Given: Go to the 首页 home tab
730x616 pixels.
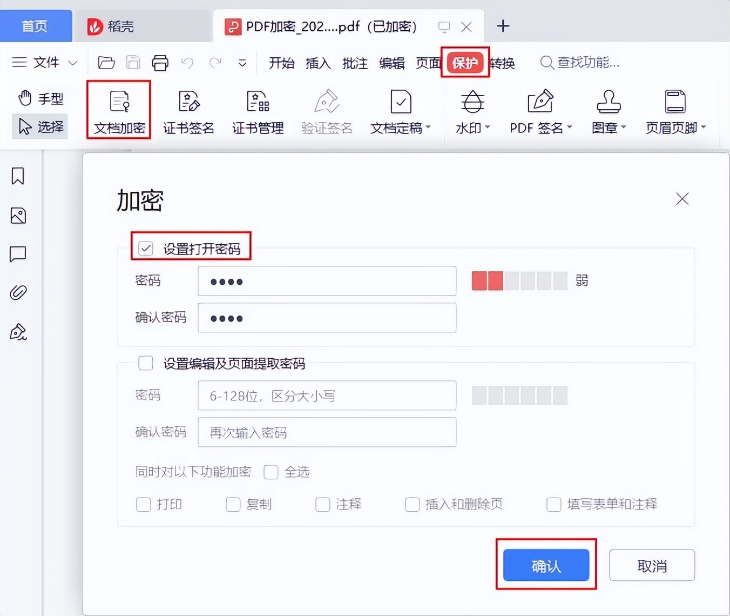Looking at the screenshot, I should click(x=35, y=26).
